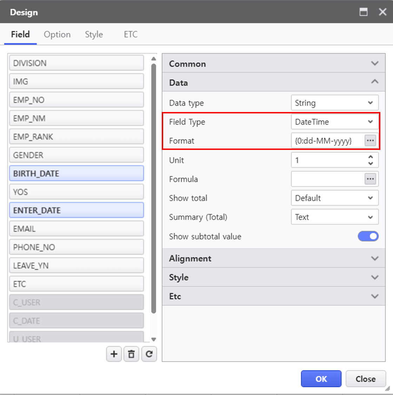Select the greyed C_DATE field
Screen dimensions: 393x395
point(76,321)
